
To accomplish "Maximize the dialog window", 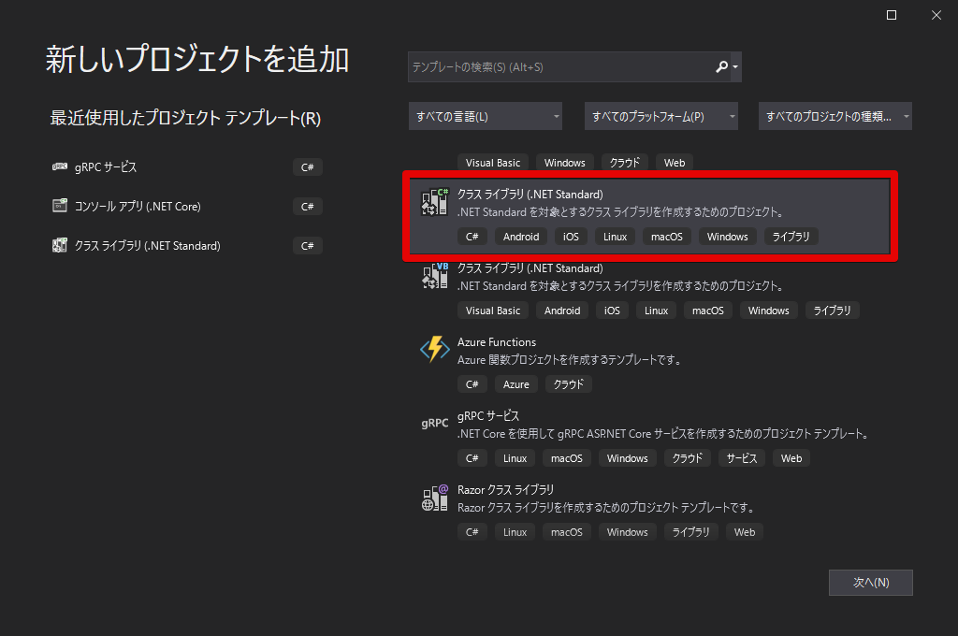I will 892,15.
